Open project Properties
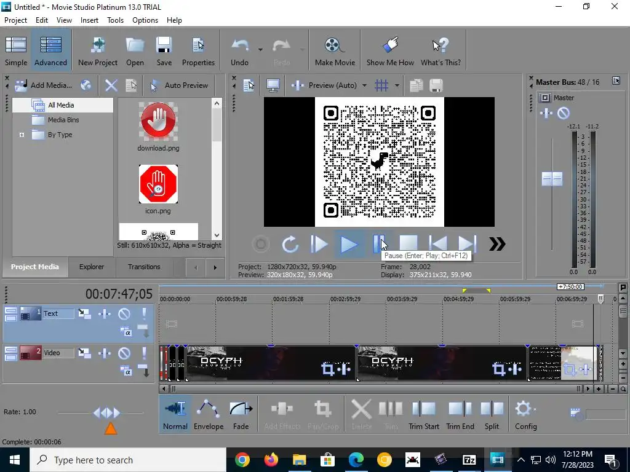 click(198, 51)
